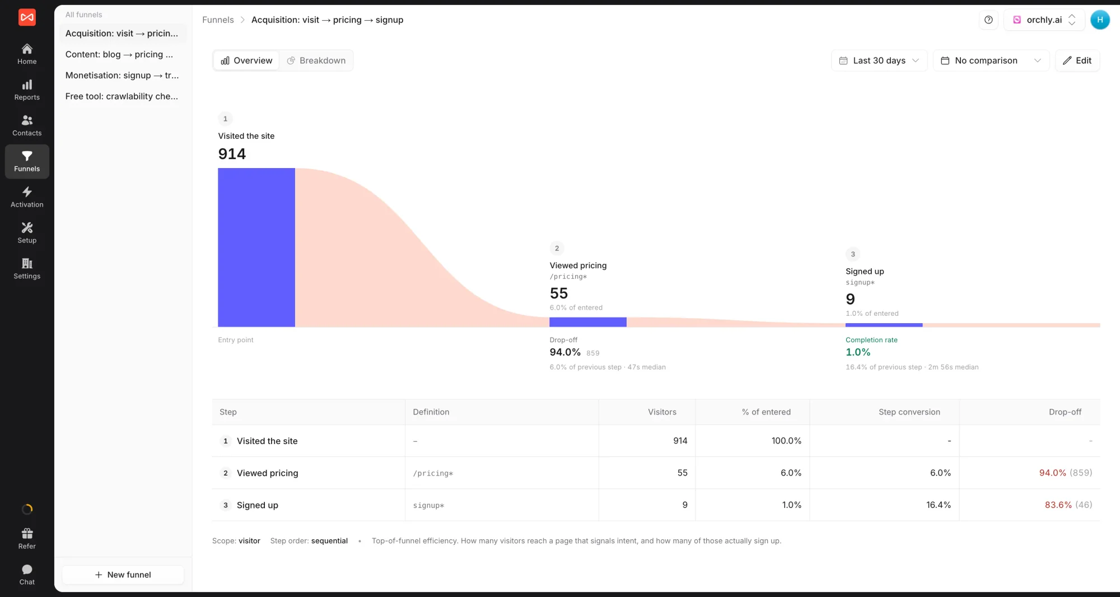Viewport: 1120px width, 597px height.
Task: Click the app logo in the sidebar
Action: [x=27, y=17]
